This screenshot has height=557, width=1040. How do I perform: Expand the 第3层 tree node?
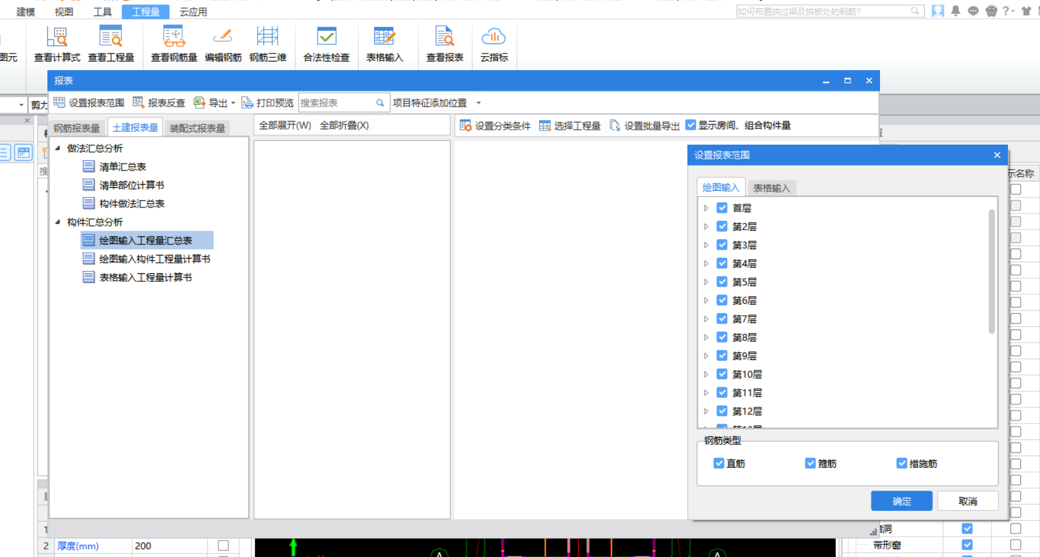coord(706,245)
